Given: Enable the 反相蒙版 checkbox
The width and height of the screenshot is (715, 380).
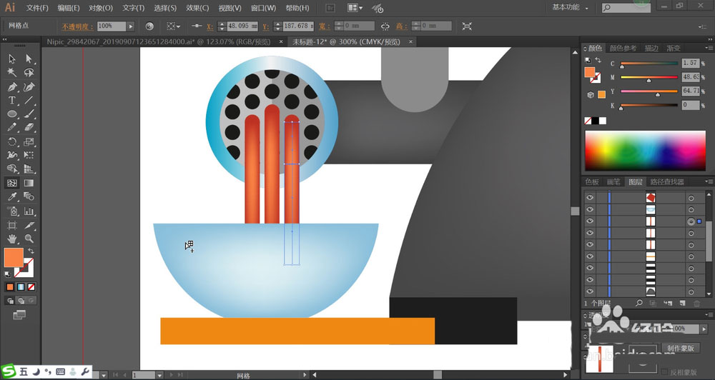Looking at the screenshot, I should click(x=665, y=372).
